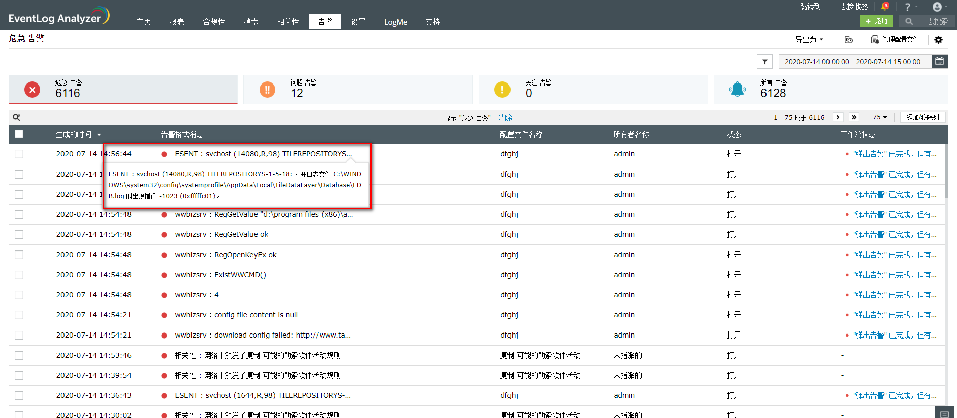Click the 清除 clear filter link
Viewport: 957px width, 418px height.
point(505,118)
